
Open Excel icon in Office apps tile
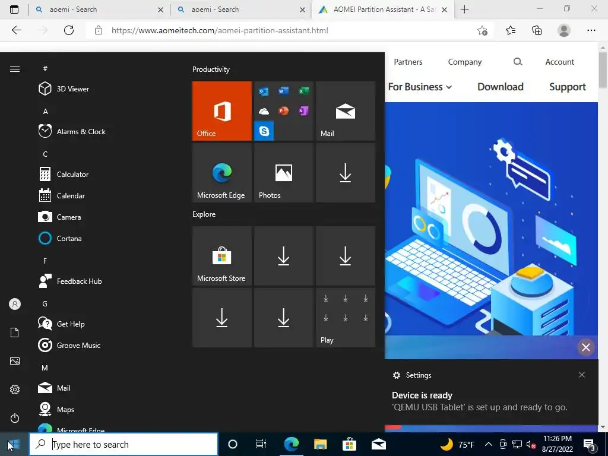click(303, 91)
